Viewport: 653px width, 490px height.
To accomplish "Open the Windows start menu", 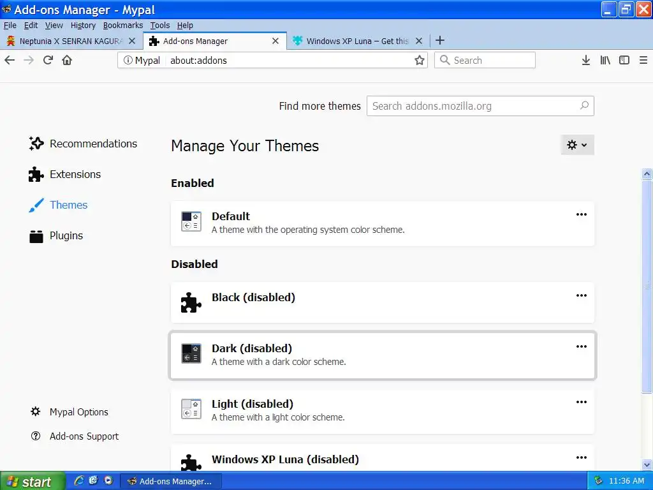I will coord(33,481).
